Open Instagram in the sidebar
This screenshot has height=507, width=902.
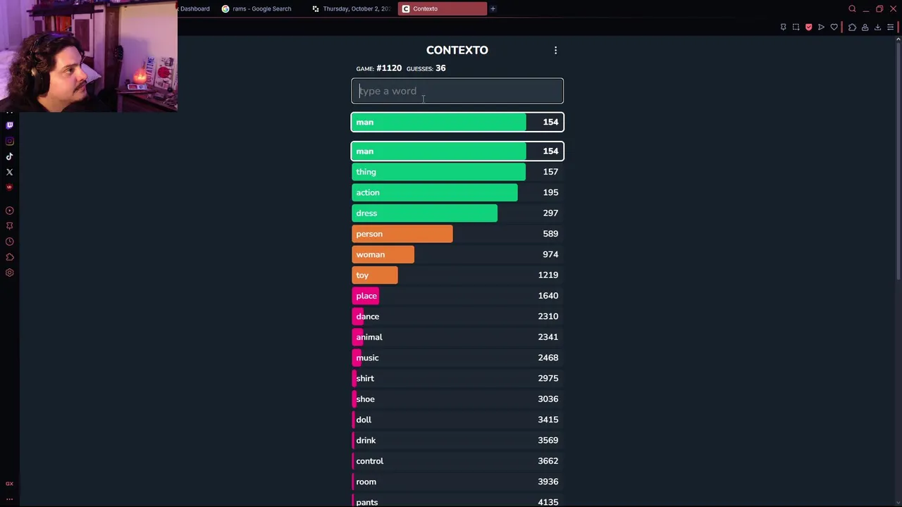click(x=9, y=141)
